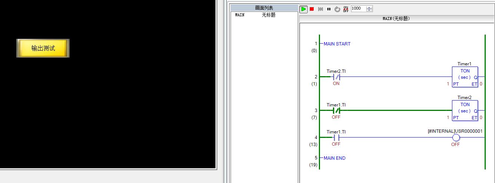Click the USR0000001 output coil
The image size is (495, 183).
[x=456, y=138]
